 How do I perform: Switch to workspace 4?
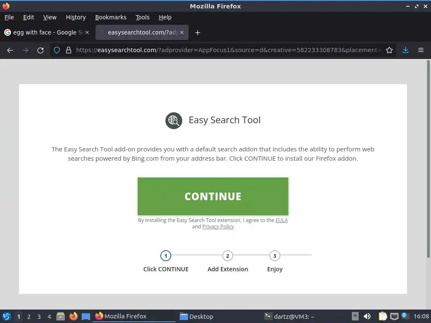(x=49, y=317)
